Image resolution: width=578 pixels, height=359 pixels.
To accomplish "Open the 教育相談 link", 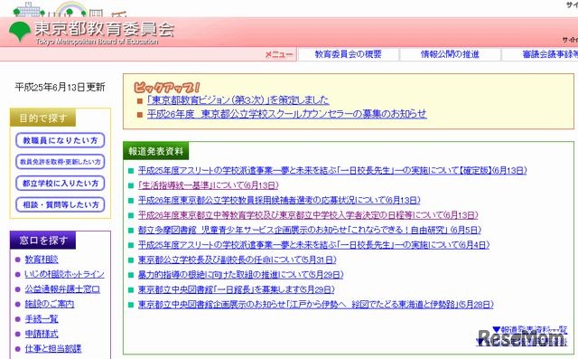I will pos(42,260).
